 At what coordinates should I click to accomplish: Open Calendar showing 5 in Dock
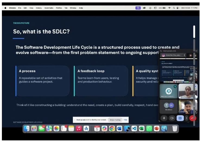coord(97,128)
